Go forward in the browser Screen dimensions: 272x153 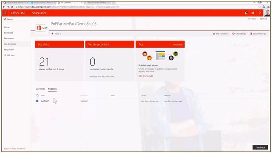(x=8, y=7)
